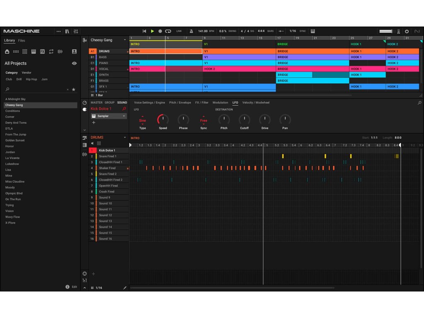Toggle the eye icon beside All Projects
Viewport: 424px width, 318px height.
pos(74,63)
